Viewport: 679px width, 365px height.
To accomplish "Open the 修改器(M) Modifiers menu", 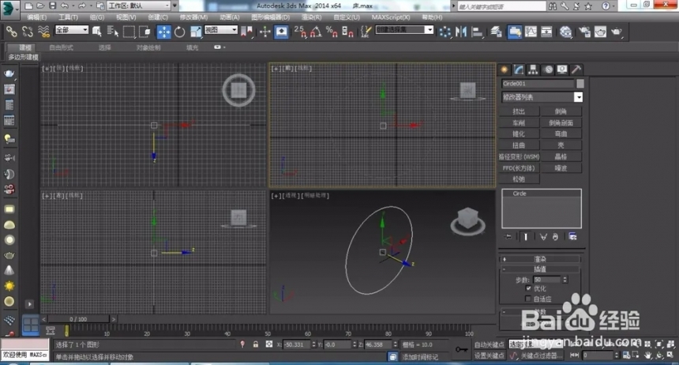I will [193, 17].
